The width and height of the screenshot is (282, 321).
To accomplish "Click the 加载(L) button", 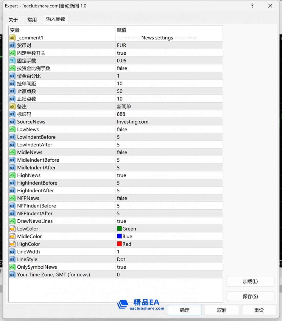I will click(250, 281).
